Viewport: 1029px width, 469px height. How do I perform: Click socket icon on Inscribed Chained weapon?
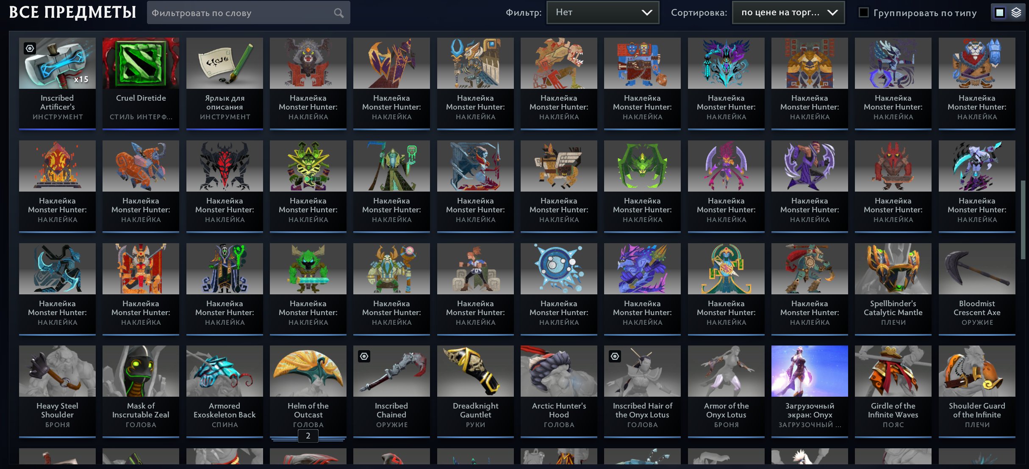364,356
